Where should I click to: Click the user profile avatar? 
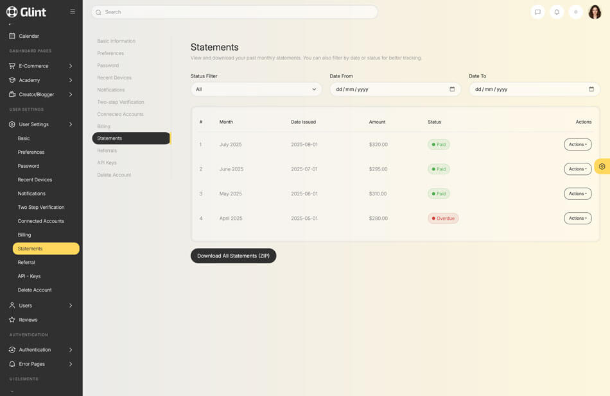[595, 12]
